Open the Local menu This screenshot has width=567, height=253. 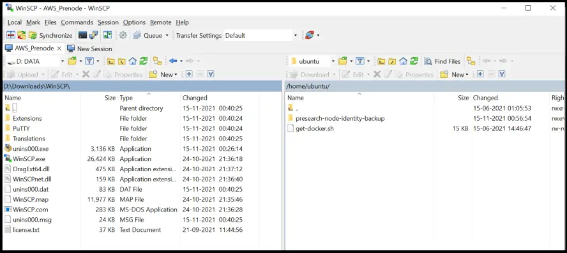coord(15,22)
